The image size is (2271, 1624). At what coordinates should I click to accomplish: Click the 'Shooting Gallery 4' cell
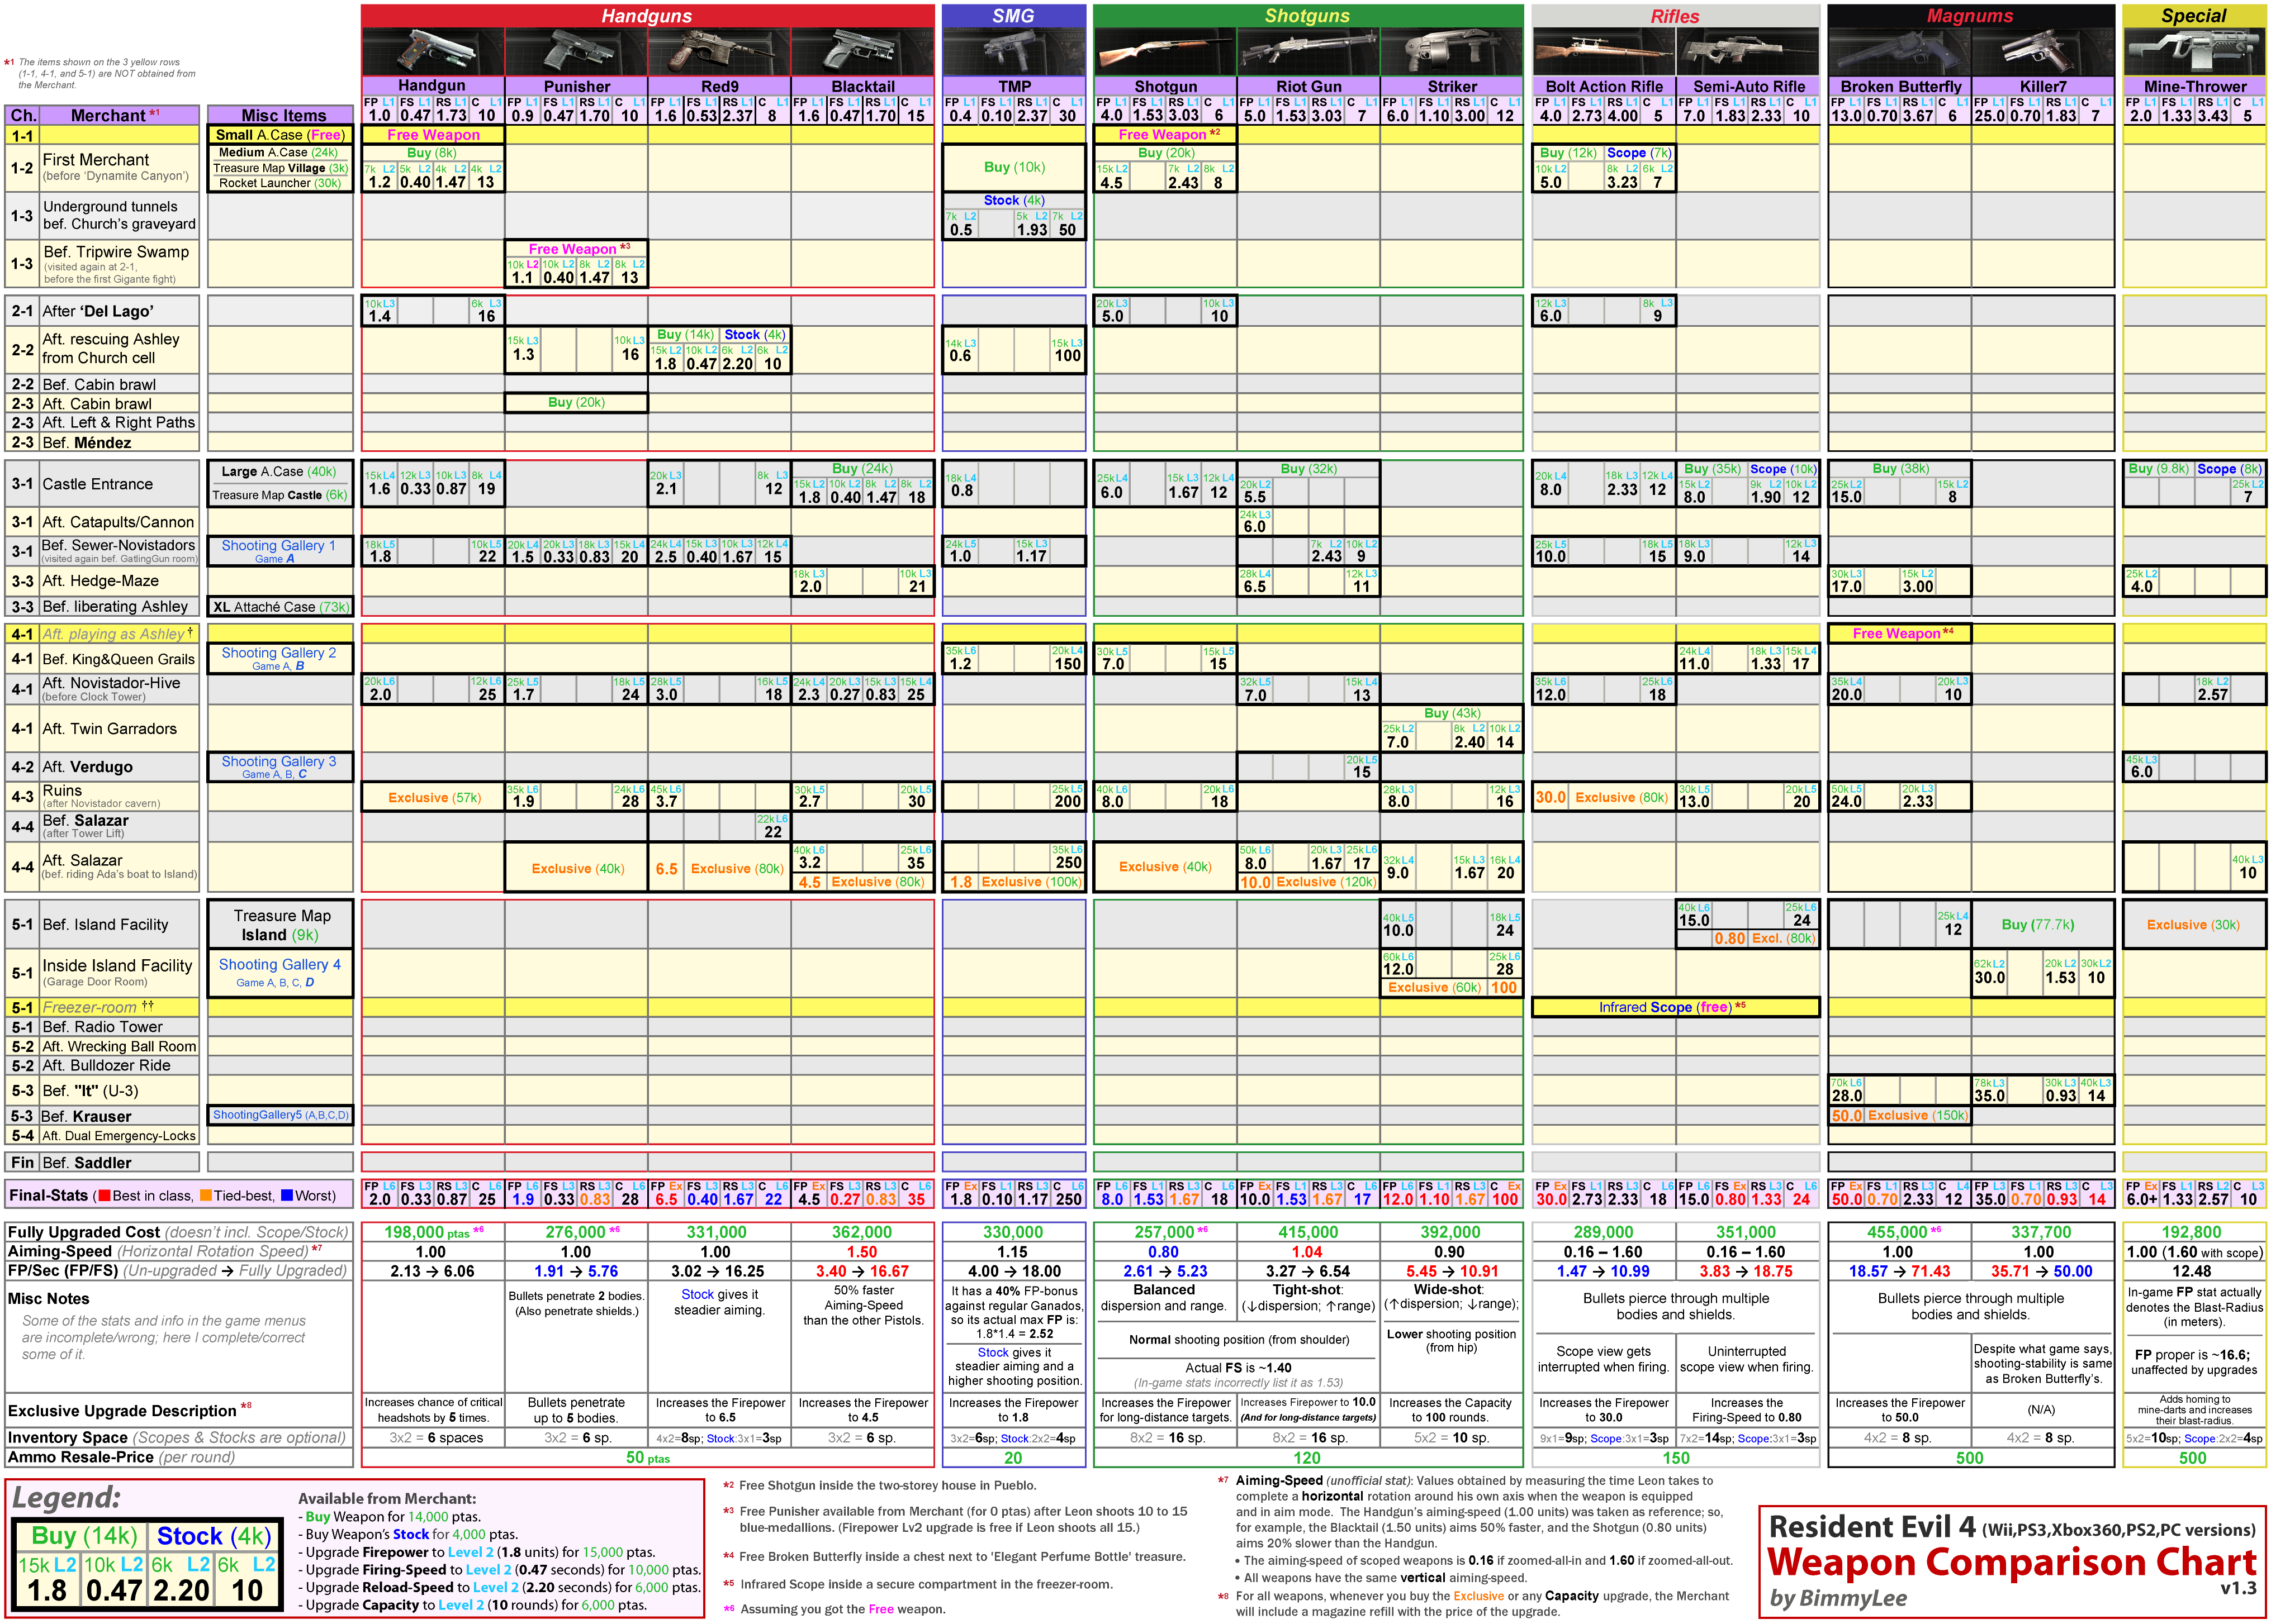click(x=280, y=973)
